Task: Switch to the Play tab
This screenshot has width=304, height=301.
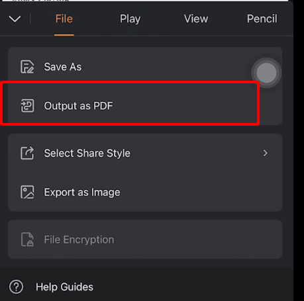Action: coord(130,19)
